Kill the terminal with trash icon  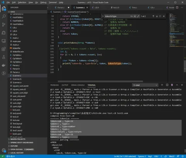coord(172,85)
